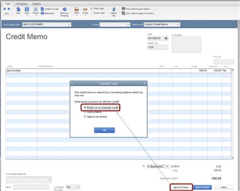This screenshot has width=240, height=191.
Task: Click the Find button
Action: [x=7, y=14]
